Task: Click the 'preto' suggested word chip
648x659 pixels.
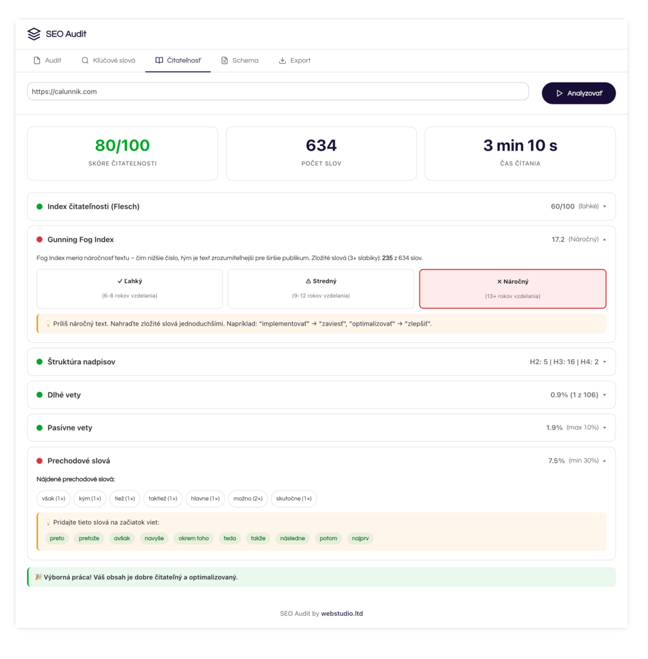Action: click(57, 539)
